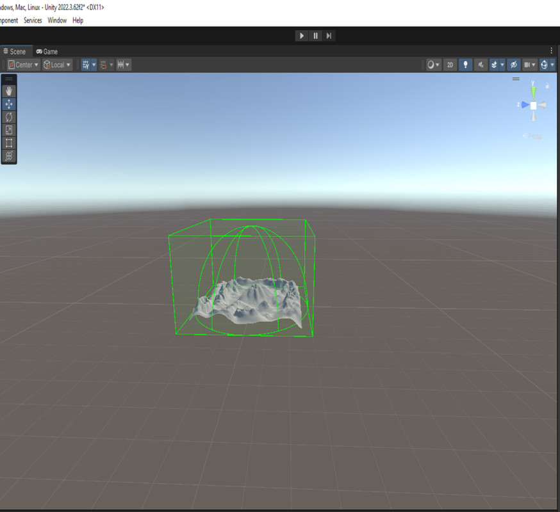Toggle the orientation gizmo rotation lock

(x=547, y=86)
